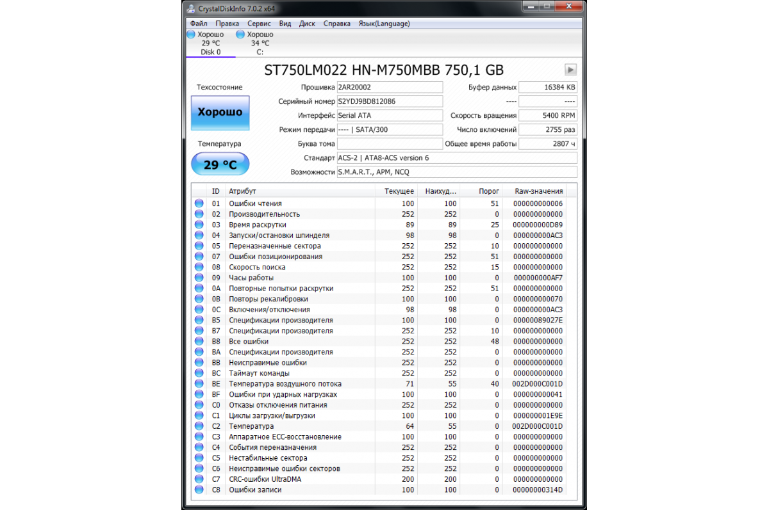
Task: Click status icon for Ошибки чтения row
Action: coord(199,203)
